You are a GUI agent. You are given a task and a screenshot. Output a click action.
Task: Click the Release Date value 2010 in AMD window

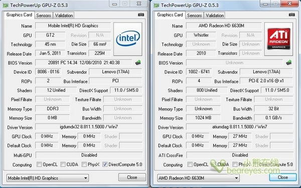pyautogui.click(x=201, y=53)
